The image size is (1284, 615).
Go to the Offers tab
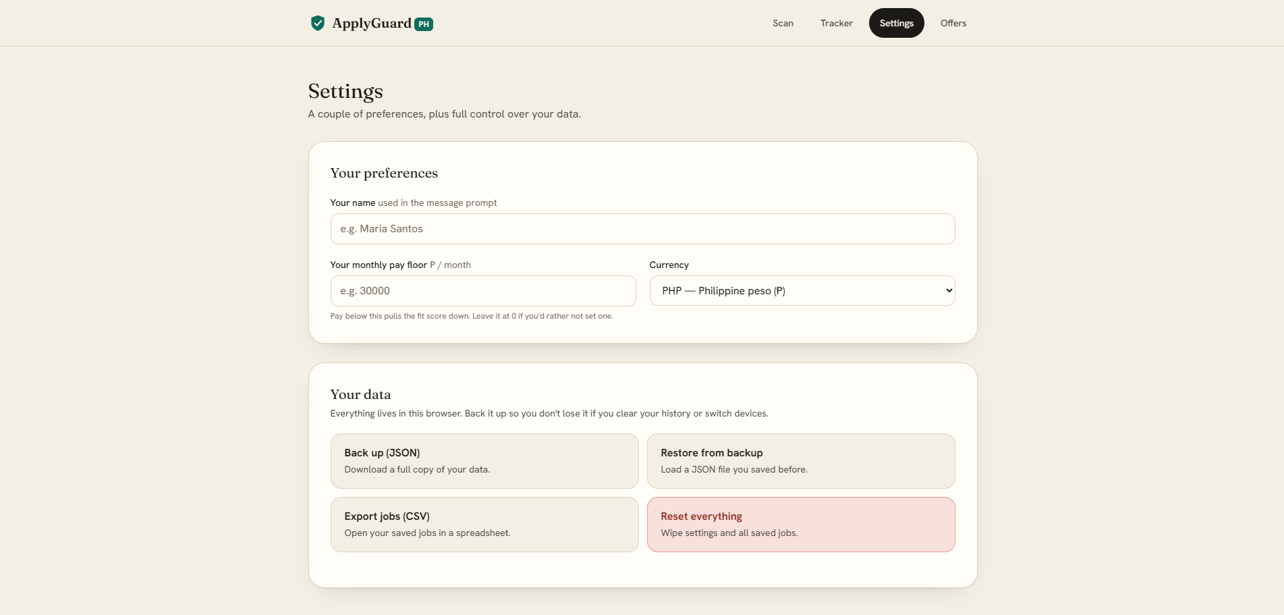tap(953, 23)
